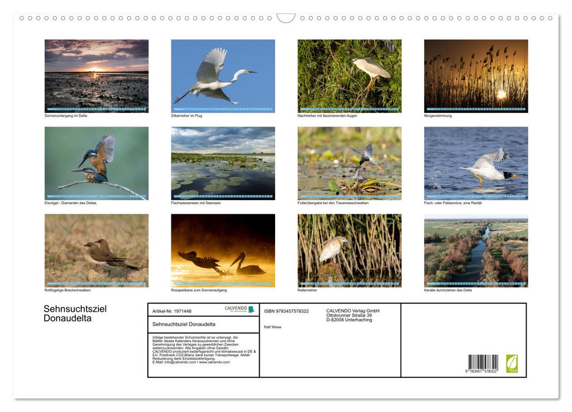The image size is (572, 412).
Task: Click the ISBN 9783457578322 number
Action: [x=286, y=311]
